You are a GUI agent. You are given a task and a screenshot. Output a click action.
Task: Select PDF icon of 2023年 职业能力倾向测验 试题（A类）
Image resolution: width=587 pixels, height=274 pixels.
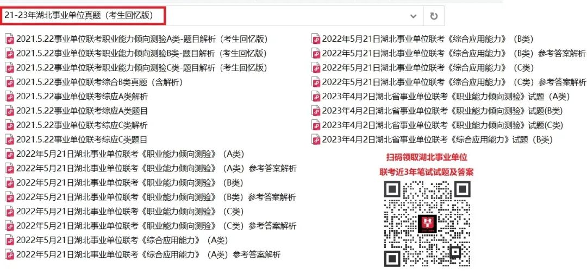click(x=316, y=97)
